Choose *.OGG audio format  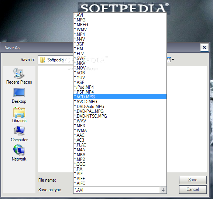(x=120, y=164)
